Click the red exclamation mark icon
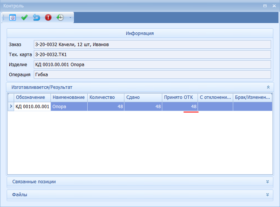 pos(48,17)
